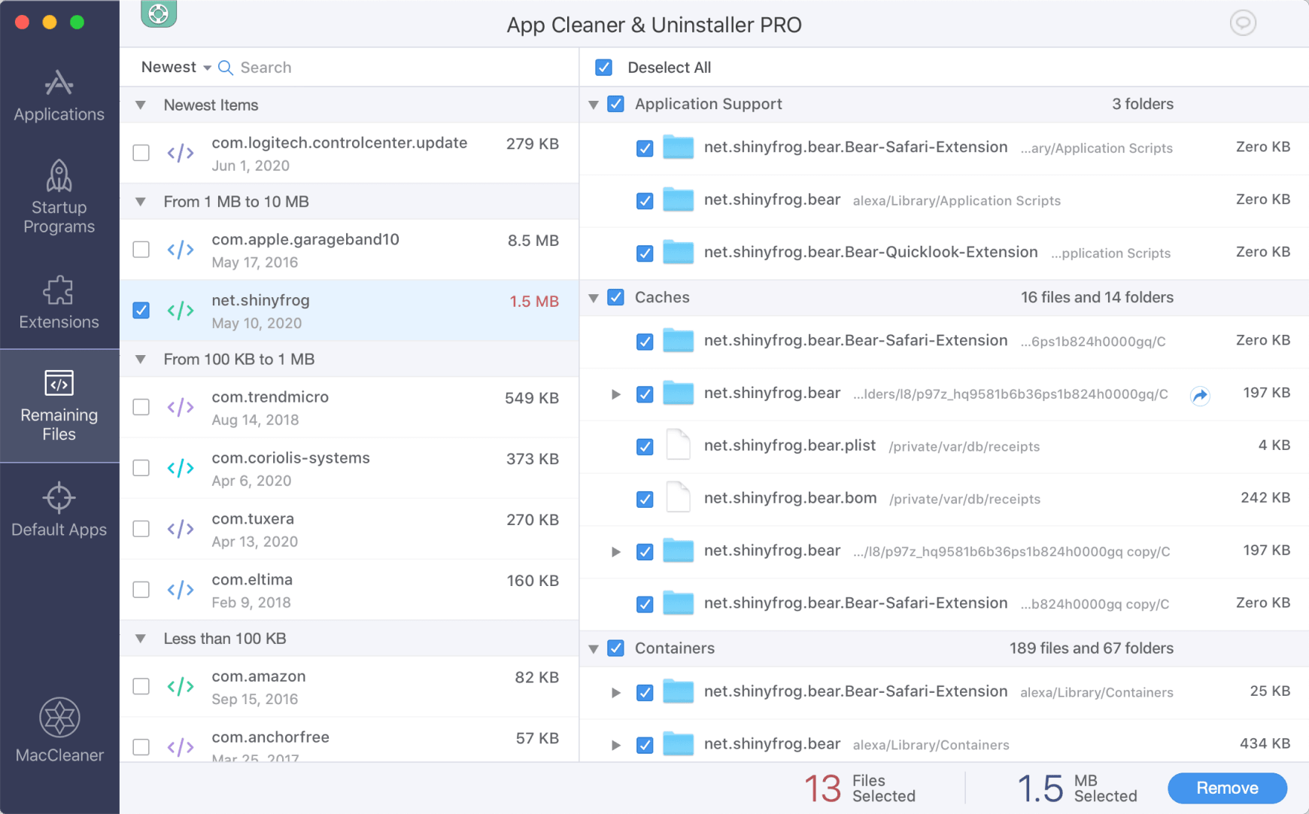The image size is (1309, 814).
Task: Click the blue share arrow icon
Action: [1200, 395]
